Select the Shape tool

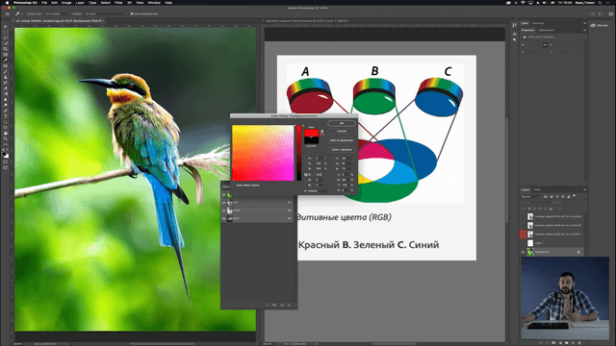point(6,128)
